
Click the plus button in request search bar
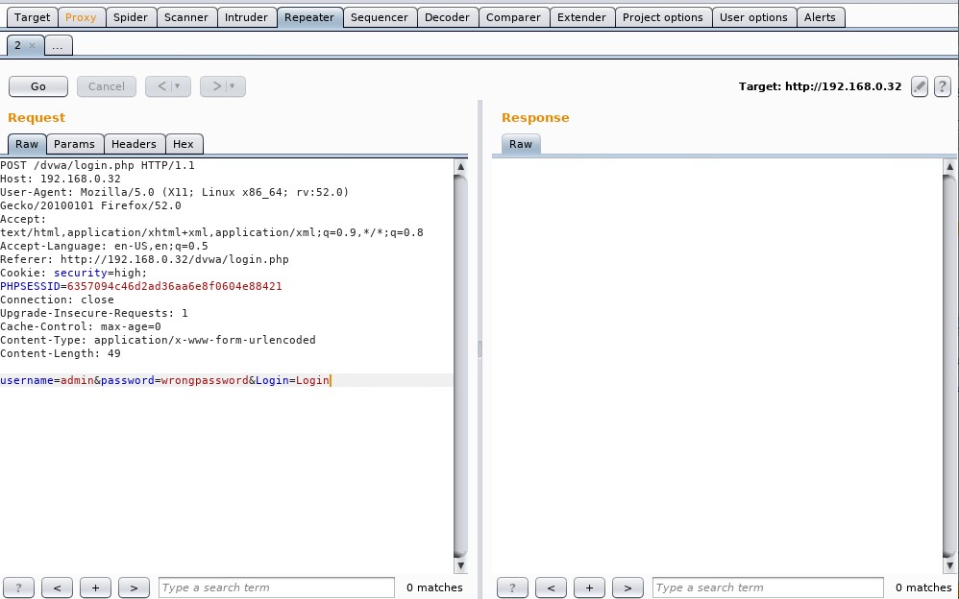[x=95, y=587]
